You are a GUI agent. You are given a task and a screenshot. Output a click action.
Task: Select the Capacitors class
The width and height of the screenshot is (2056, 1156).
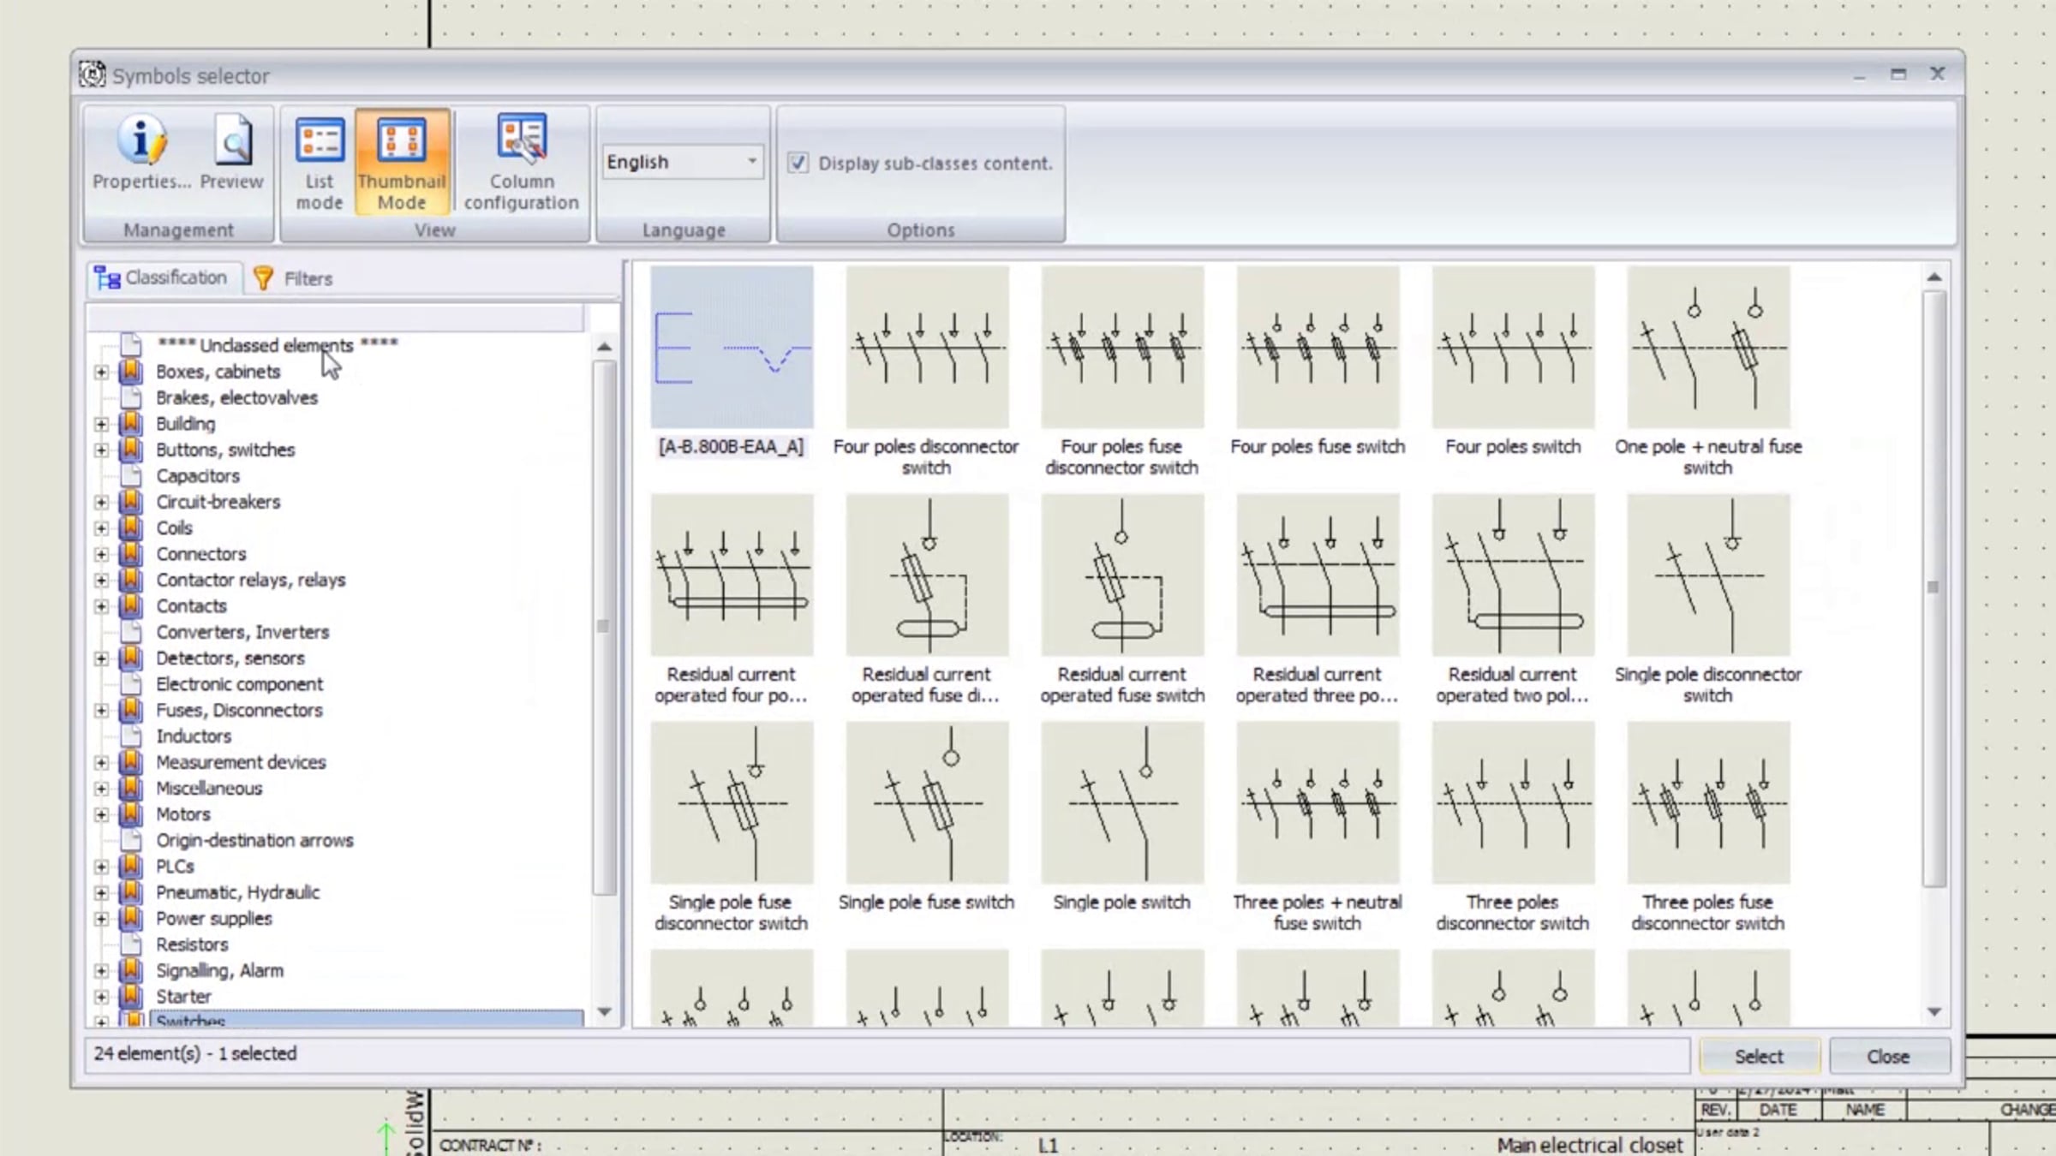[x=198, y=475]
